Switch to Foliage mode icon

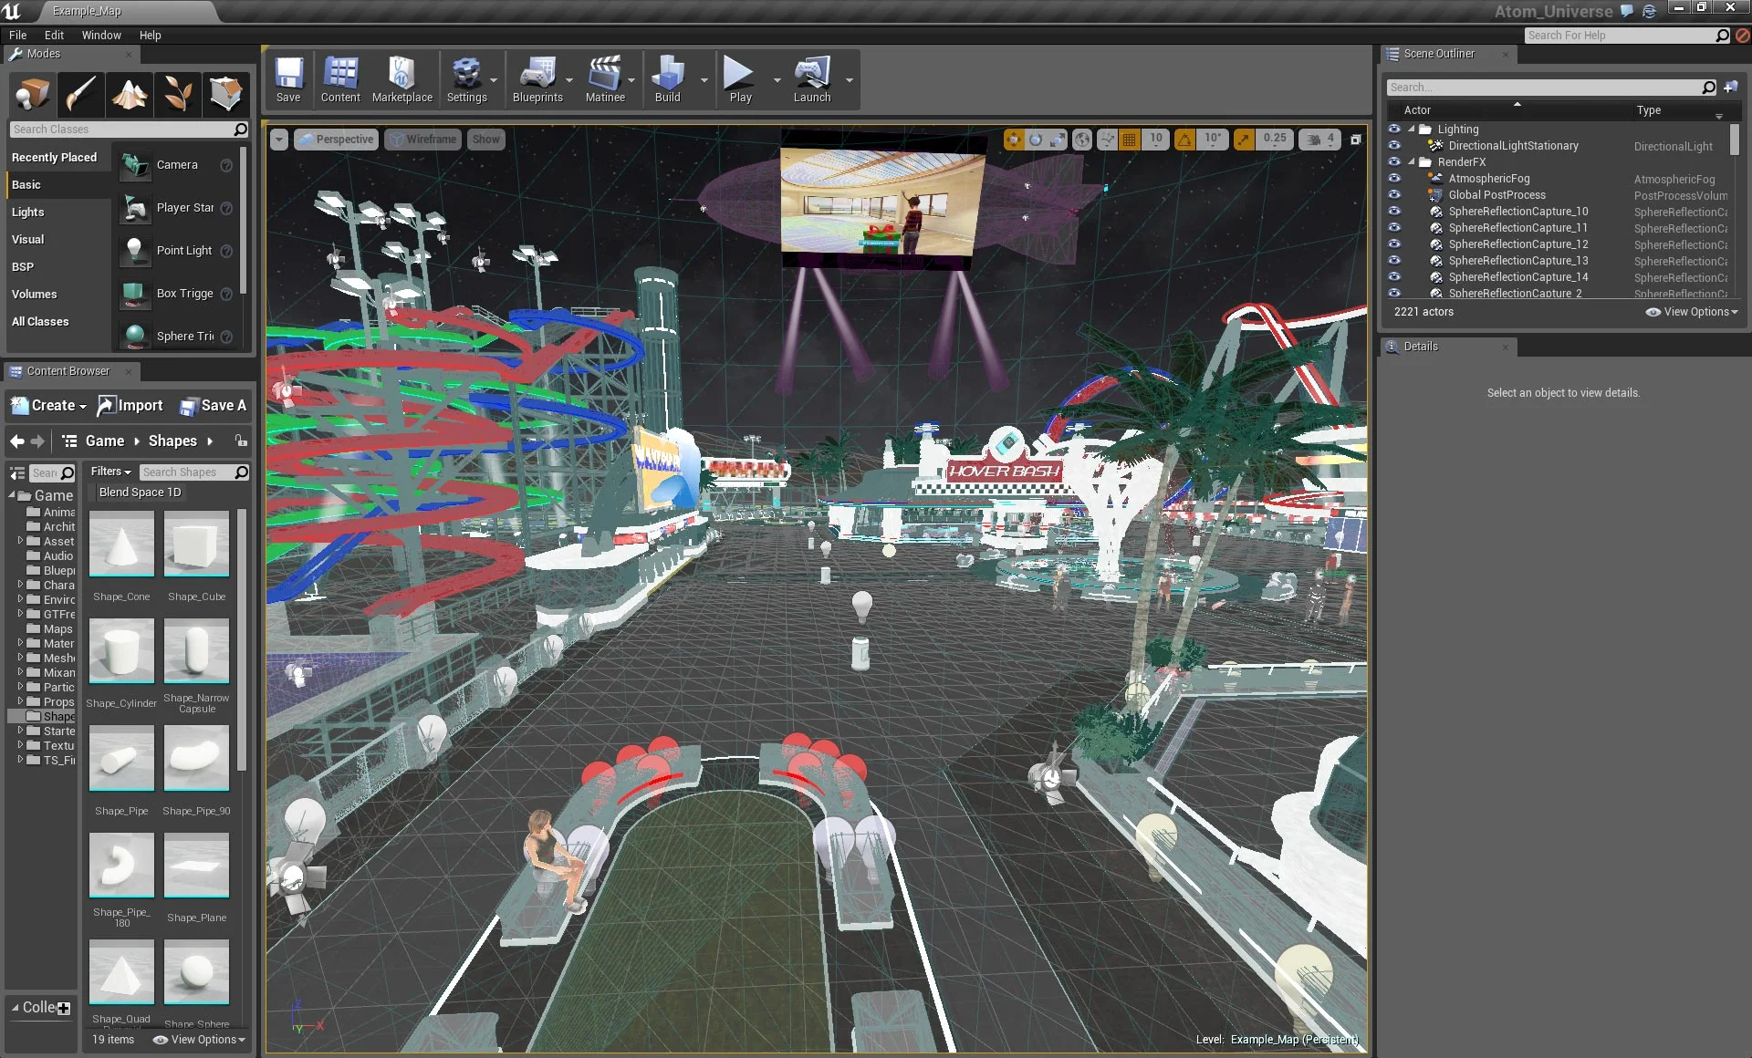click(178, 93)
